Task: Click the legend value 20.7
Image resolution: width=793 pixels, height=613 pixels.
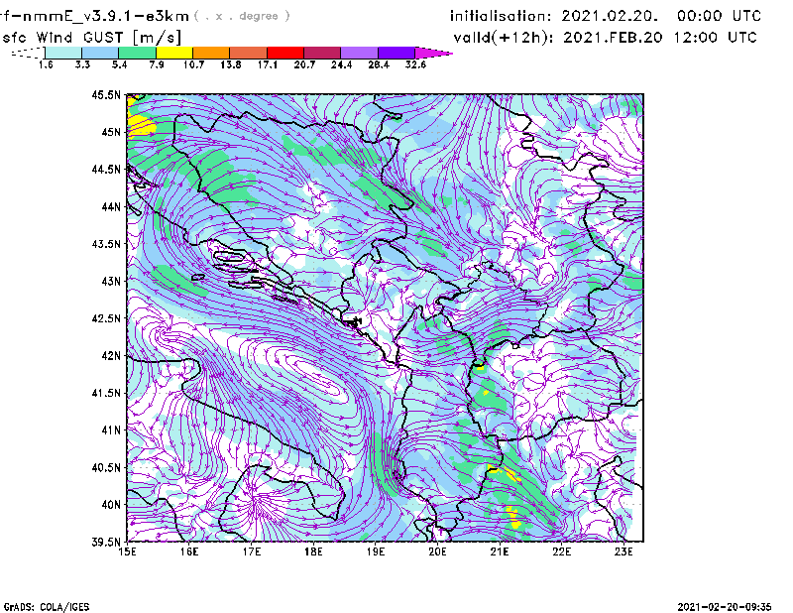Action: [x=304, y=64]
